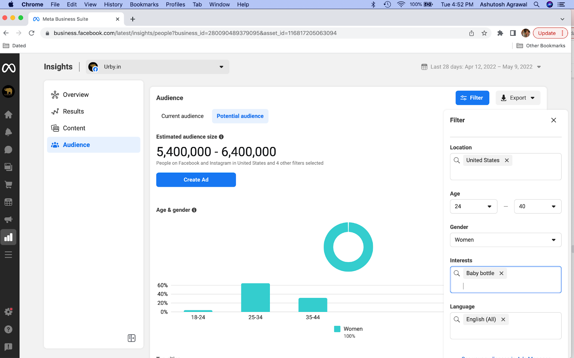Share this page from the address bar
This screenshot has height=358, width=574.
(x=471, y=33)
